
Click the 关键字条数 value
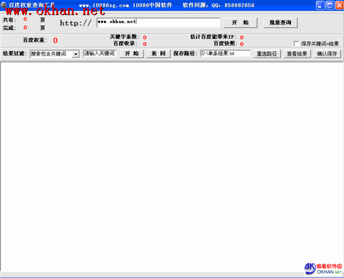pyautogui.click(x=145, y=37)
